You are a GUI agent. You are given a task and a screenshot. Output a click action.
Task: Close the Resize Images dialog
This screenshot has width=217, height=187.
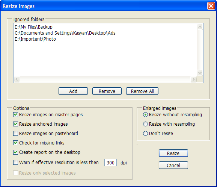point(211,6)
